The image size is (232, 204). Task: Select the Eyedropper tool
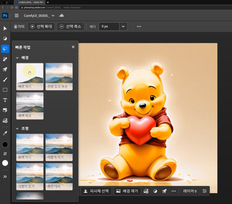[5, 133]
